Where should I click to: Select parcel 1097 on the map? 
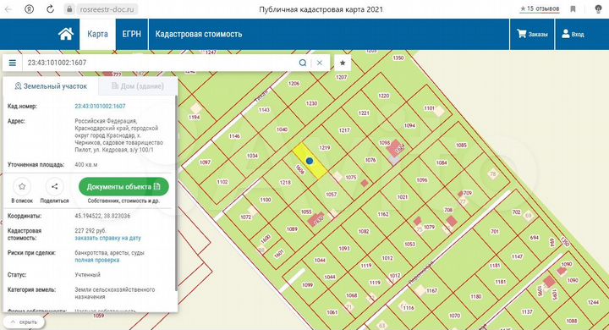pyautogui.click(x=205, y=162)
